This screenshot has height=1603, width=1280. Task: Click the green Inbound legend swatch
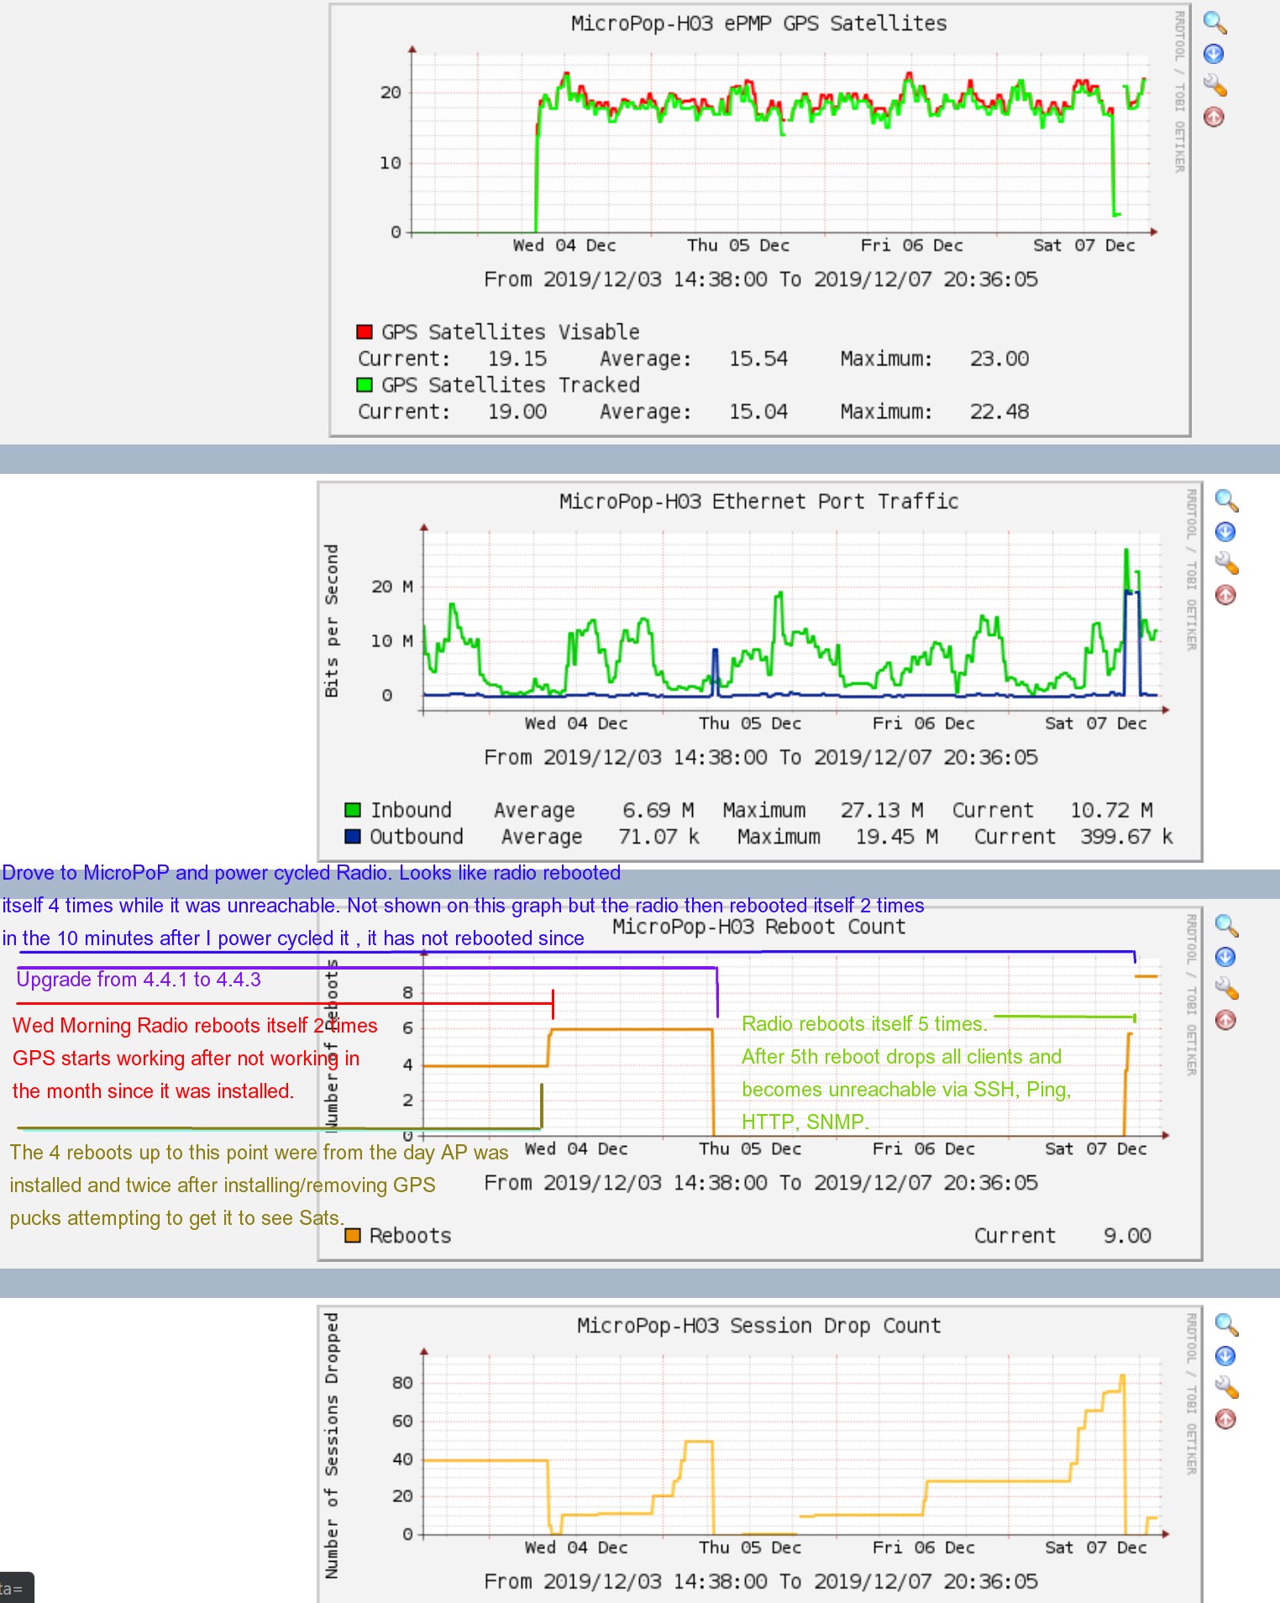(353, 810)
